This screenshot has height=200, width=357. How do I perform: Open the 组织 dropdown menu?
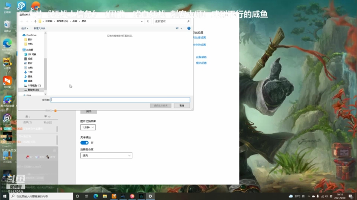25,28
